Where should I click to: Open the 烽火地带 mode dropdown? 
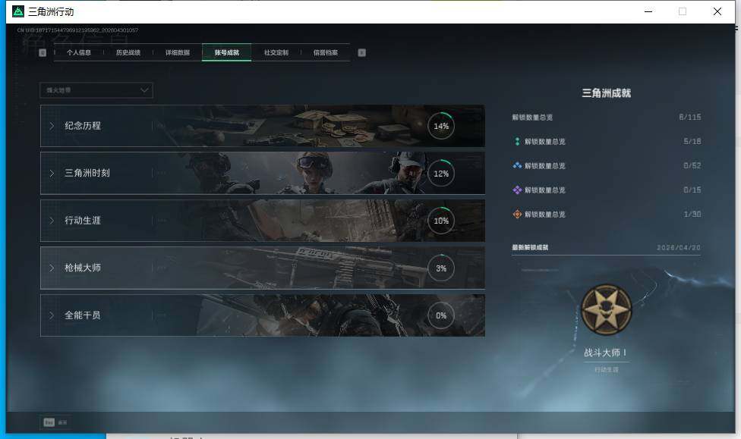click(x=96, y=90)
